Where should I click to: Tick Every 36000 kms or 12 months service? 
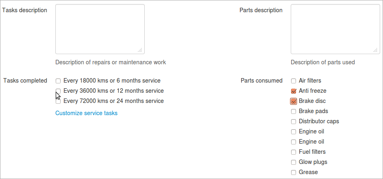click(x=58, y=91)
